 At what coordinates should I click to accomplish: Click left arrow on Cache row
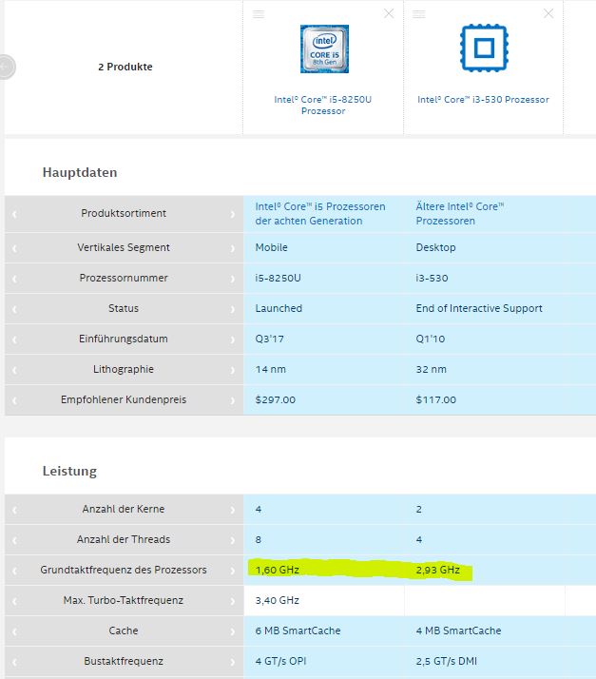click(x=14, y=631)
